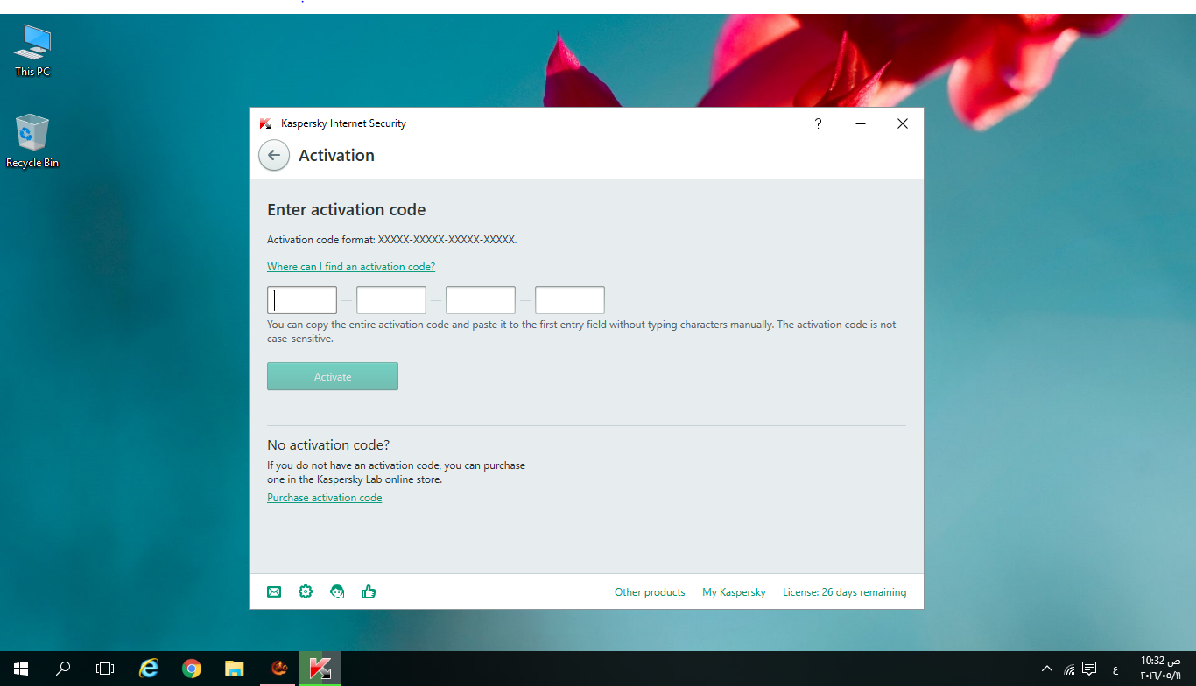The width and height of the screenshot is (1196, 686).
Task: Open the support agent face icon
Action: pyautogui.click(x=337, y=592)
